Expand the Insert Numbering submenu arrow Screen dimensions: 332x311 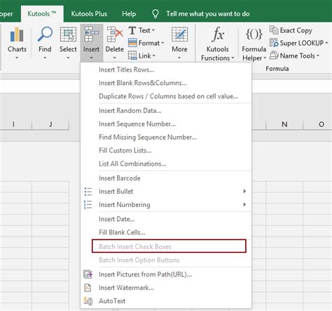tap(244, 204)
